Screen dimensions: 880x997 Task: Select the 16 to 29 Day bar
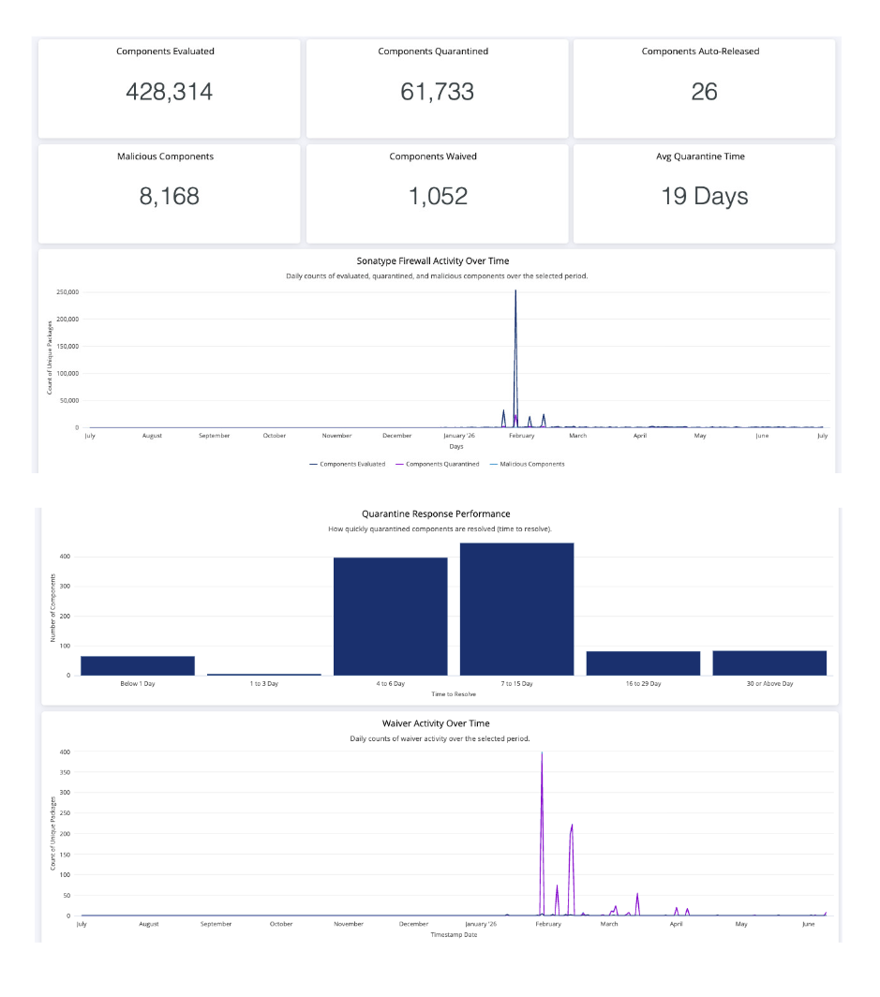643,663
